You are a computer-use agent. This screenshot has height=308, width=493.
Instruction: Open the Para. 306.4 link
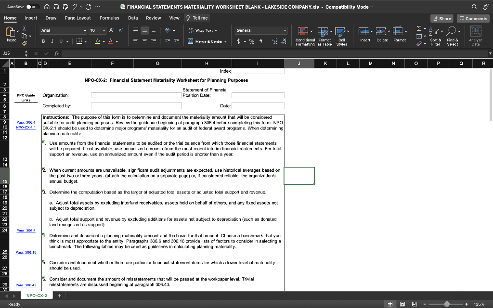[x=26, y=122]
